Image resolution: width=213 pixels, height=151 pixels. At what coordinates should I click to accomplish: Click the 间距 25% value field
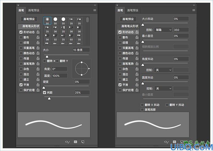(82, 93)
